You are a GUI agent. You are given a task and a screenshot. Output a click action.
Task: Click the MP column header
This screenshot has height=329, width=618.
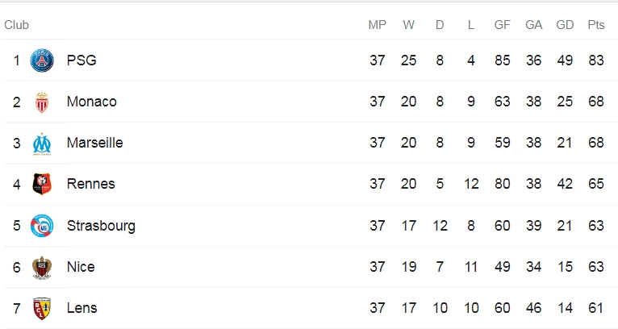point(378,25)
